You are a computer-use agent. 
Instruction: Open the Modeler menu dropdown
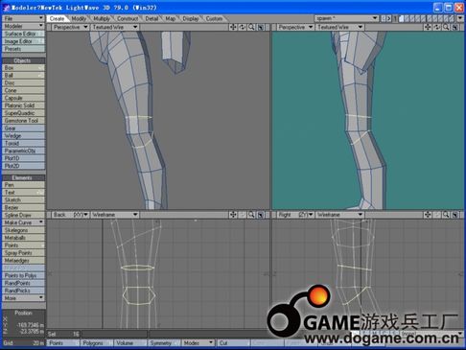pos(23,26)
